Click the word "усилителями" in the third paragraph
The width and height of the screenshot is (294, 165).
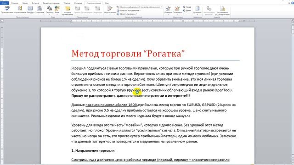pos(149,131)
